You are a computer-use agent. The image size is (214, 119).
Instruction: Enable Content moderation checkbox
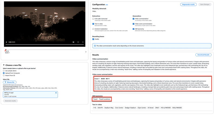pos(93,29)
